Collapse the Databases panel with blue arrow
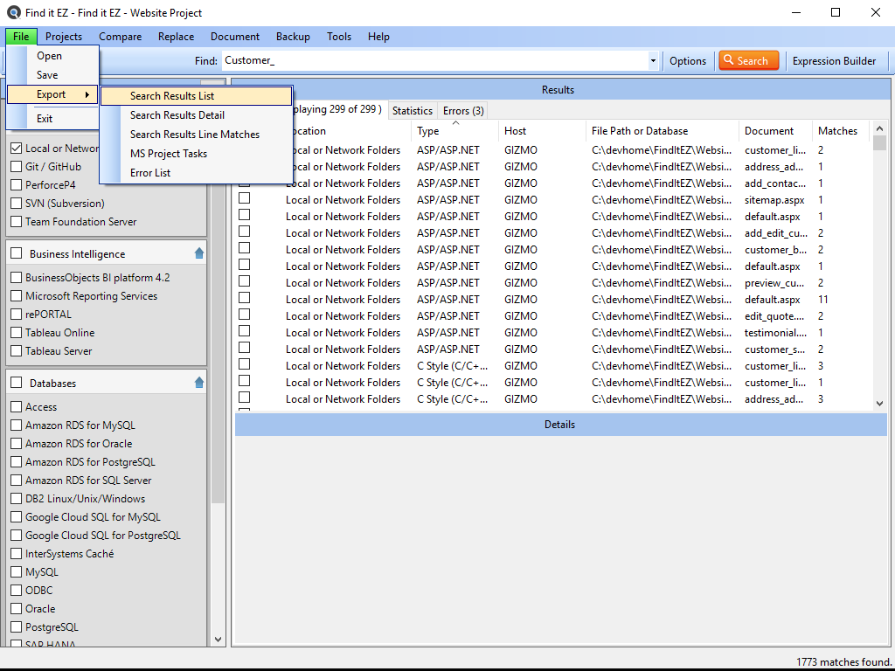895x671 pixels. coord(198,383)
